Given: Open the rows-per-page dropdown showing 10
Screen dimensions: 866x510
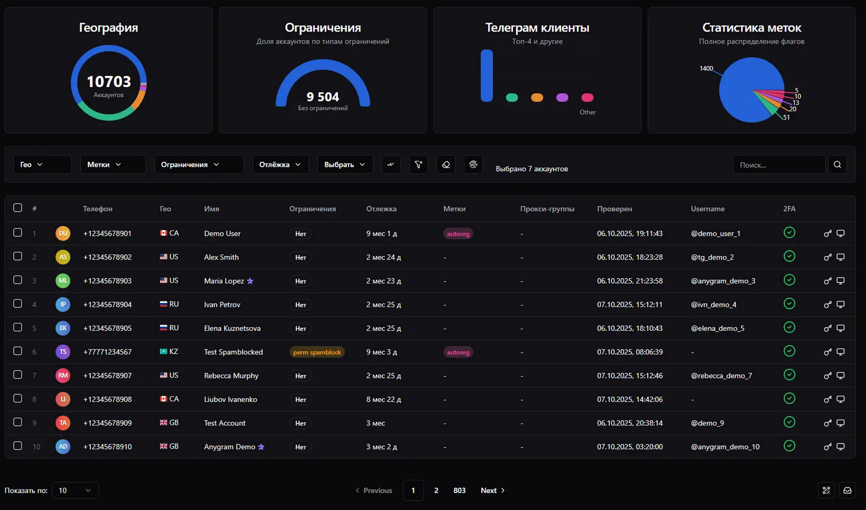Looking at the screenshot, I should 75,490.
